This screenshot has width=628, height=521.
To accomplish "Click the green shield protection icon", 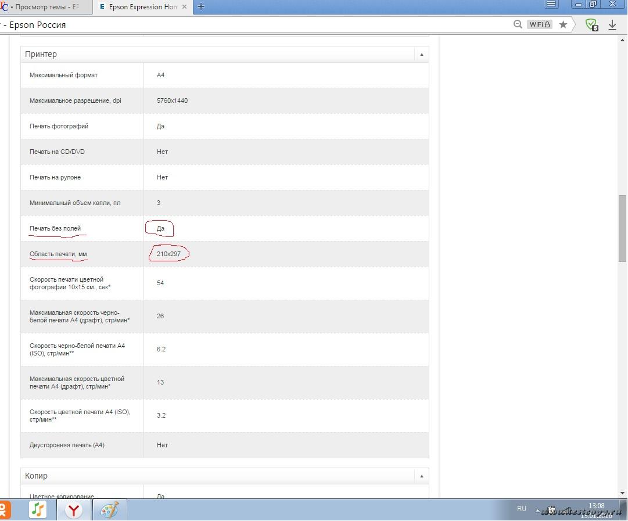I will click(x=591, y=24).
